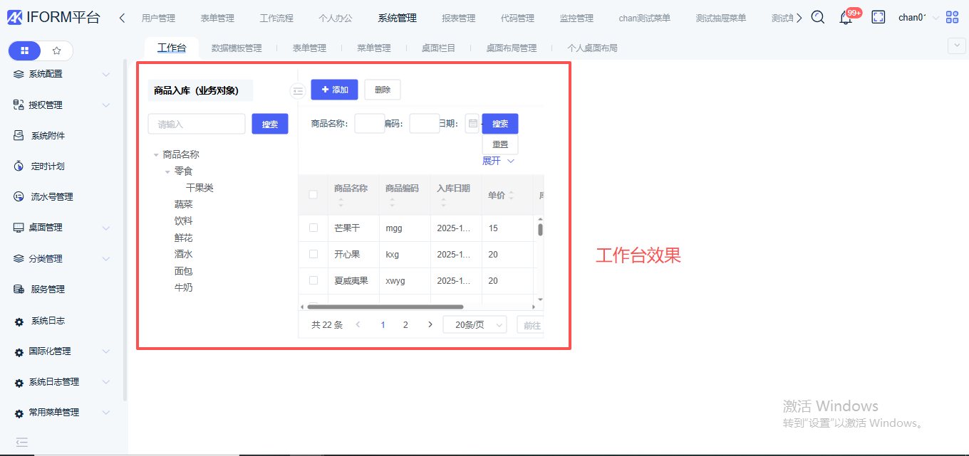Open the notifications bell icon
Screen dimensions: 969x456
point(846,18)
